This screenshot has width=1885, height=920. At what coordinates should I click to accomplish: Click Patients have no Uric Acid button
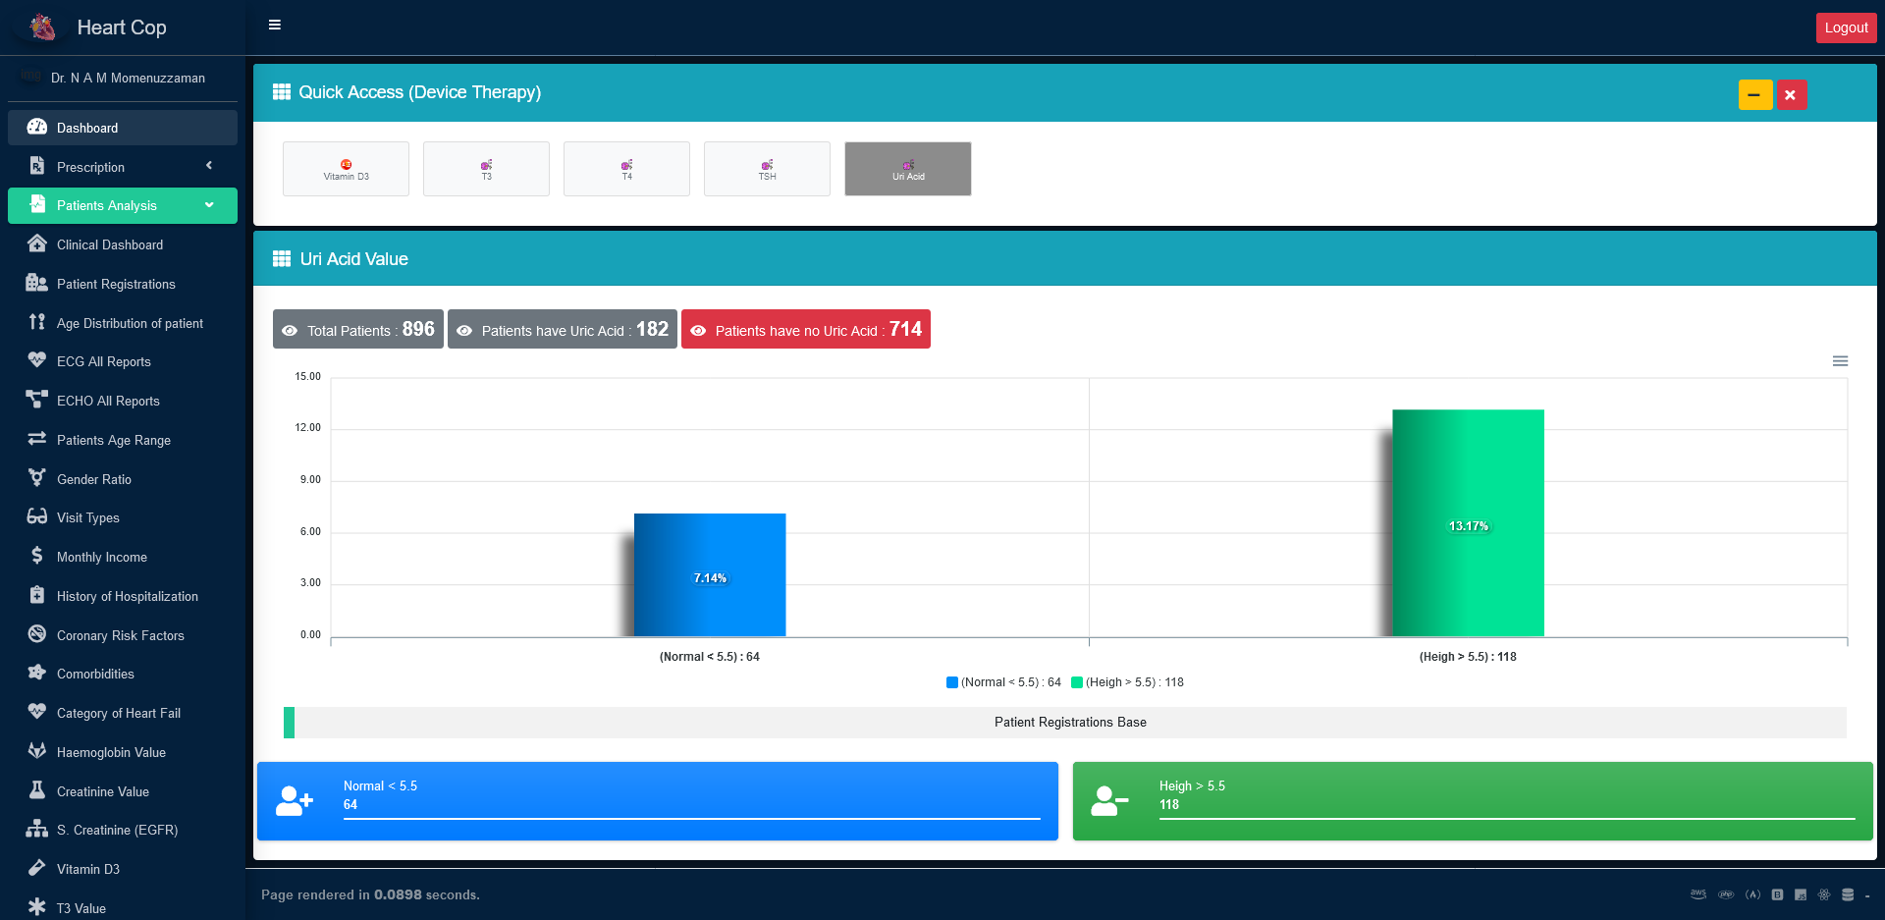805,330
